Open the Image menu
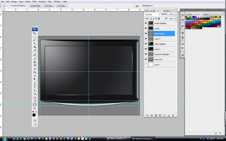The width and height of the screenshot is (226, 141). coord(14,2)
